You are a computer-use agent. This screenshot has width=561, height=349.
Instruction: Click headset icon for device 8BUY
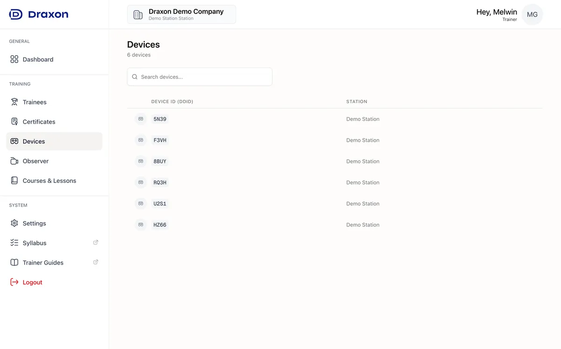[141, 161]
